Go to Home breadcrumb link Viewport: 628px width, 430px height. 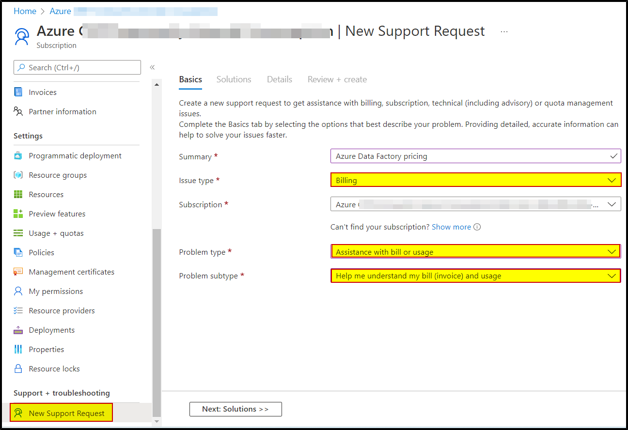25,11
